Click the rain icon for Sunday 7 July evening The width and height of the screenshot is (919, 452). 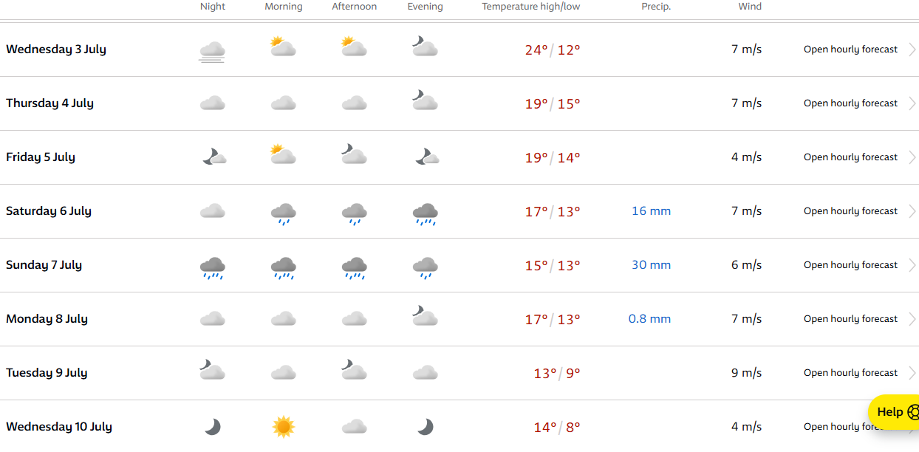tap(425, 268)
